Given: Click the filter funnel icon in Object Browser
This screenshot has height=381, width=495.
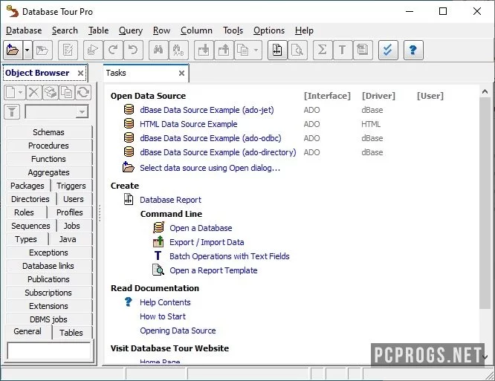Looking at the screenshot, I should click(12, 111).
